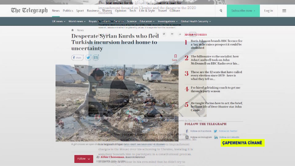Image resolution: width=295 pixels, height=166 pixels.
Task: Go to the Sport section
Action: tap(80, 11)
